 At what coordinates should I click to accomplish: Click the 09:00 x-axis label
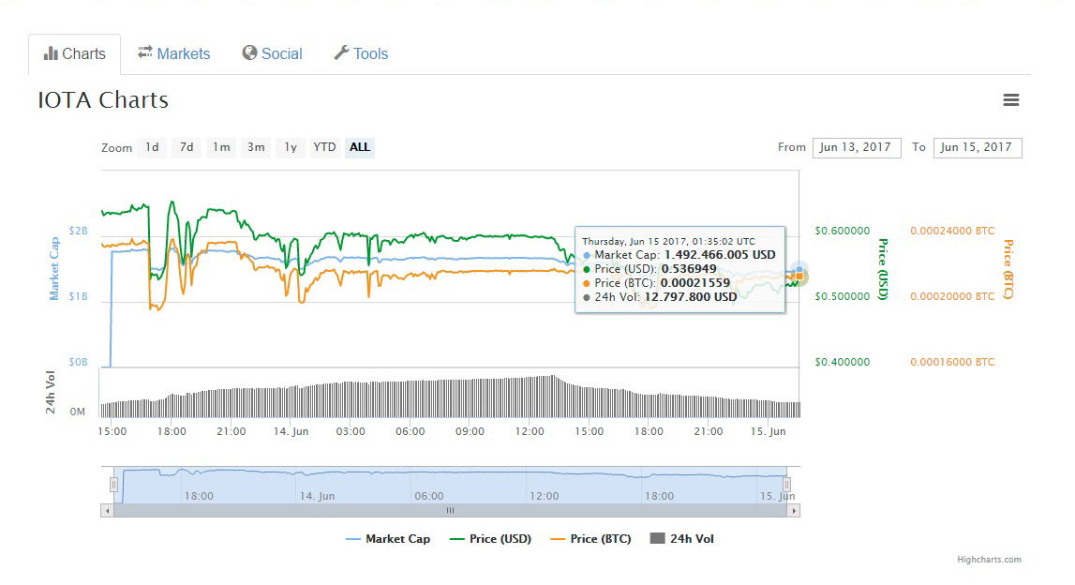point(470,431)
